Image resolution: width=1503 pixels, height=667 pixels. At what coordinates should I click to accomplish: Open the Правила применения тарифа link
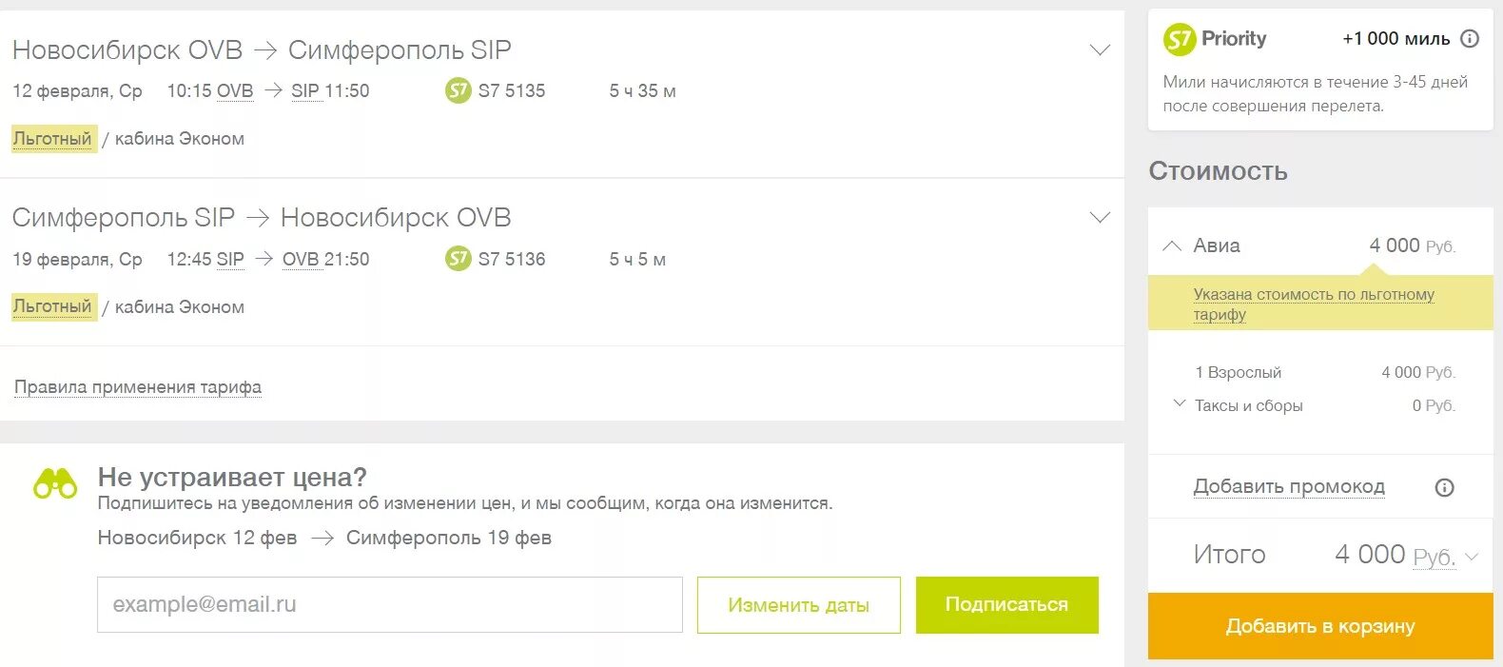point(138,387)
